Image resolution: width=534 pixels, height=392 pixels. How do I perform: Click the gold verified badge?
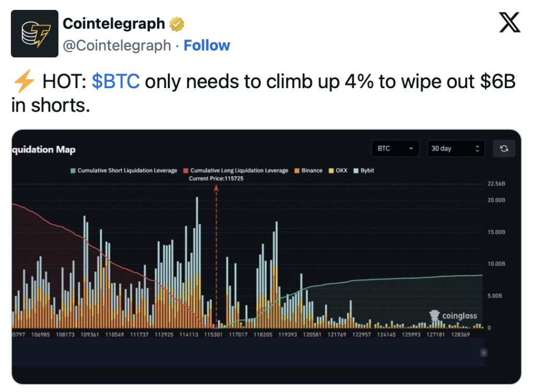coord(177,24)
